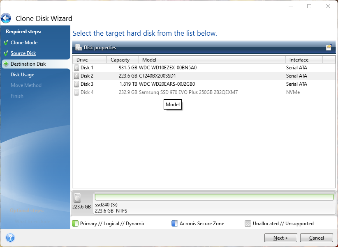Viewport: 338px width, 247px height.
Task: Click Serial ATA in Disk 3's row
Action: click(296, 84)
